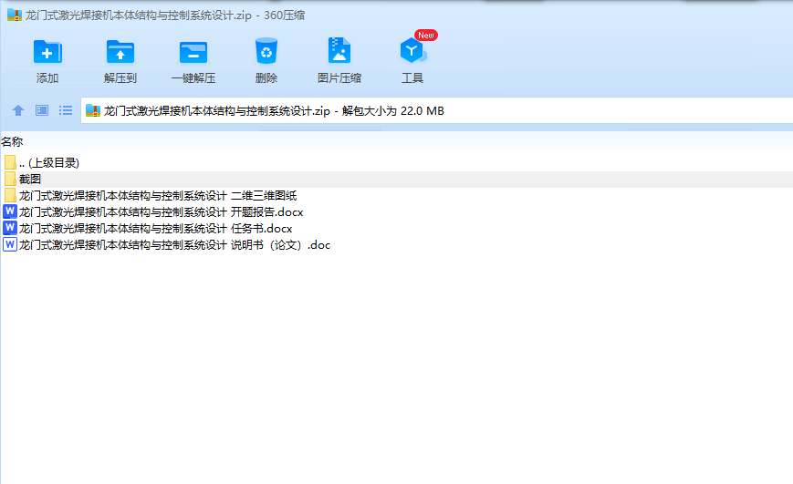Open the 工具 (Tools) icon

tap(412, 50)
